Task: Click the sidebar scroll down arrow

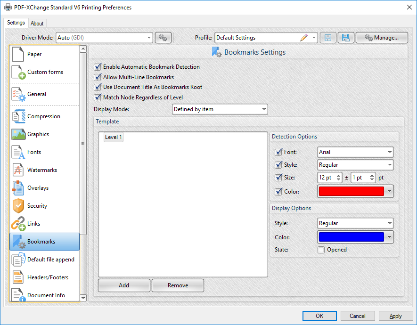Action: pos(83,298)
